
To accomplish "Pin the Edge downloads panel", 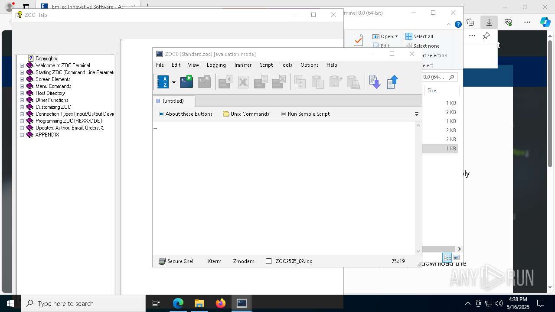I will tap(486, 36).
